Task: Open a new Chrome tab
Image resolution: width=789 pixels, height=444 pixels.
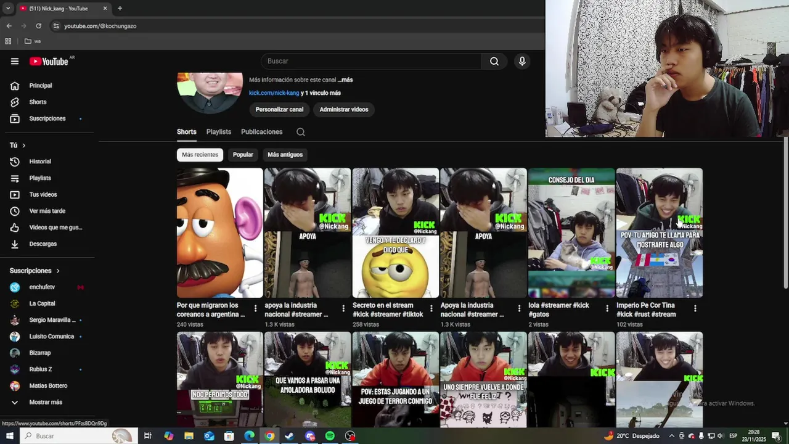Action: (120, 9)
